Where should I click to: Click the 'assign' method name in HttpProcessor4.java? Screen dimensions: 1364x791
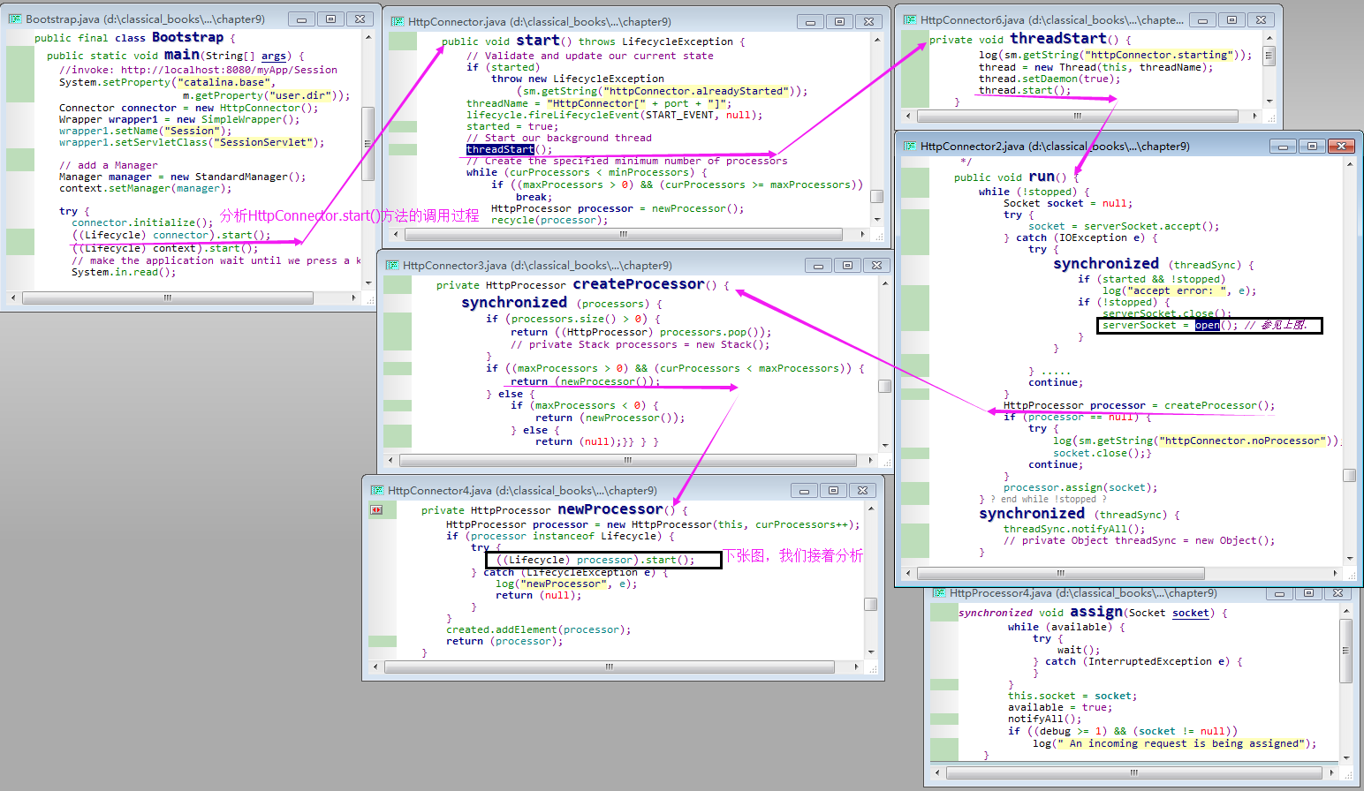1096,612
